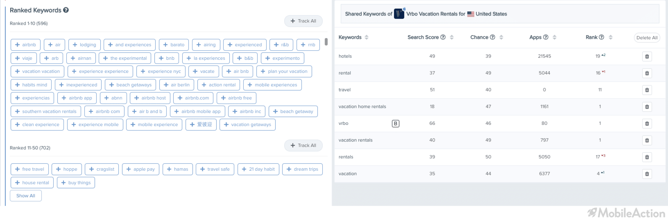668x219 pixels.
Task: Add the '21 day habit' keyword chip
Action: click(x=258, y=169)
